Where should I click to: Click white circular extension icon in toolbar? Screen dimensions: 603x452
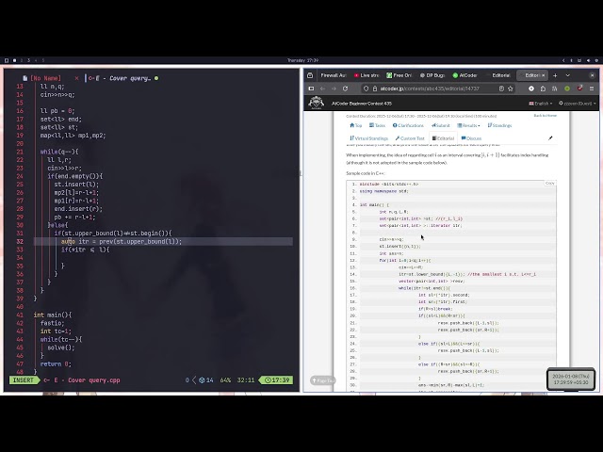531,89
